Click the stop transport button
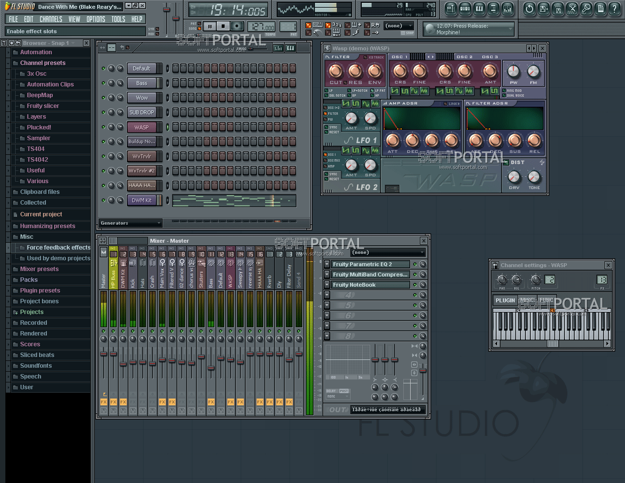Screen dimensions: 625x483 223,26
